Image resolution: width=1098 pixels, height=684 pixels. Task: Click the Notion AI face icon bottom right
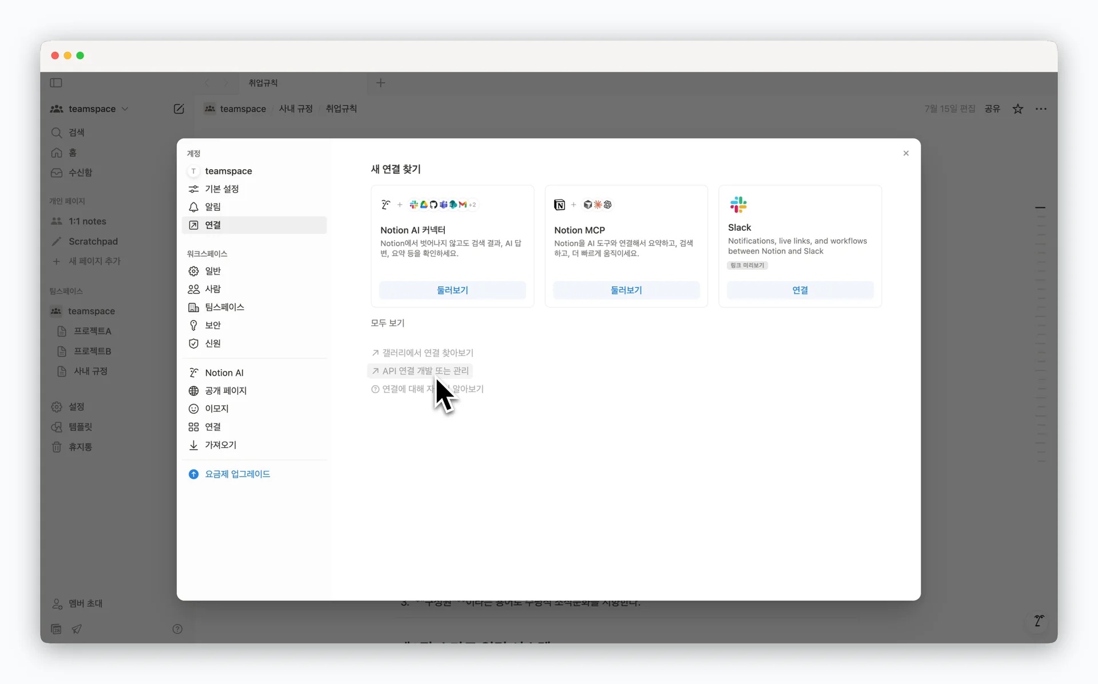pyautogui.click(x=1039, y=621)
